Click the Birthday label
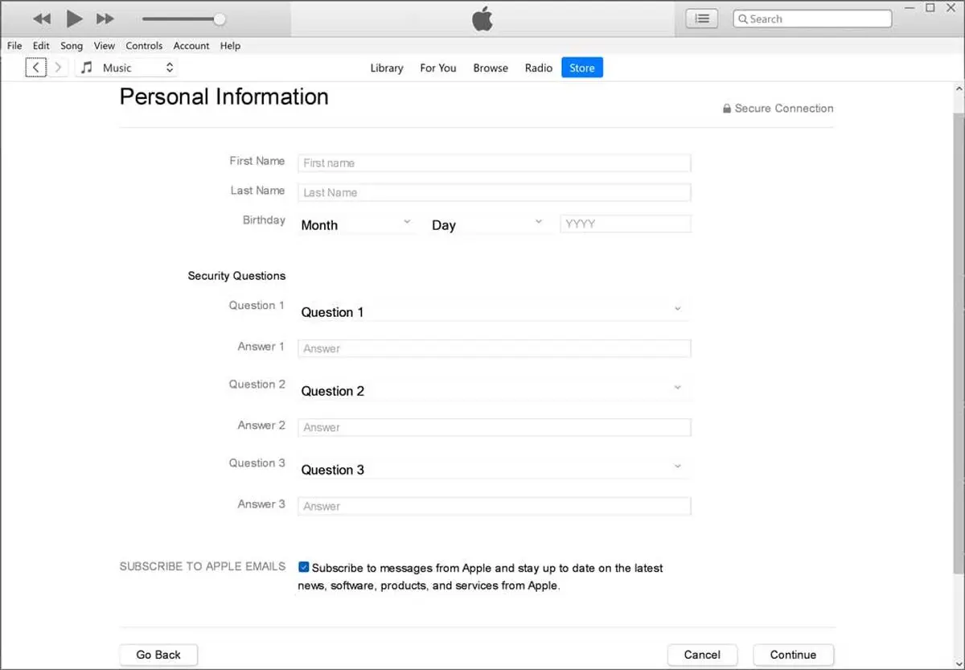Screen dimensions: 965x670 (x=264, y=220)
